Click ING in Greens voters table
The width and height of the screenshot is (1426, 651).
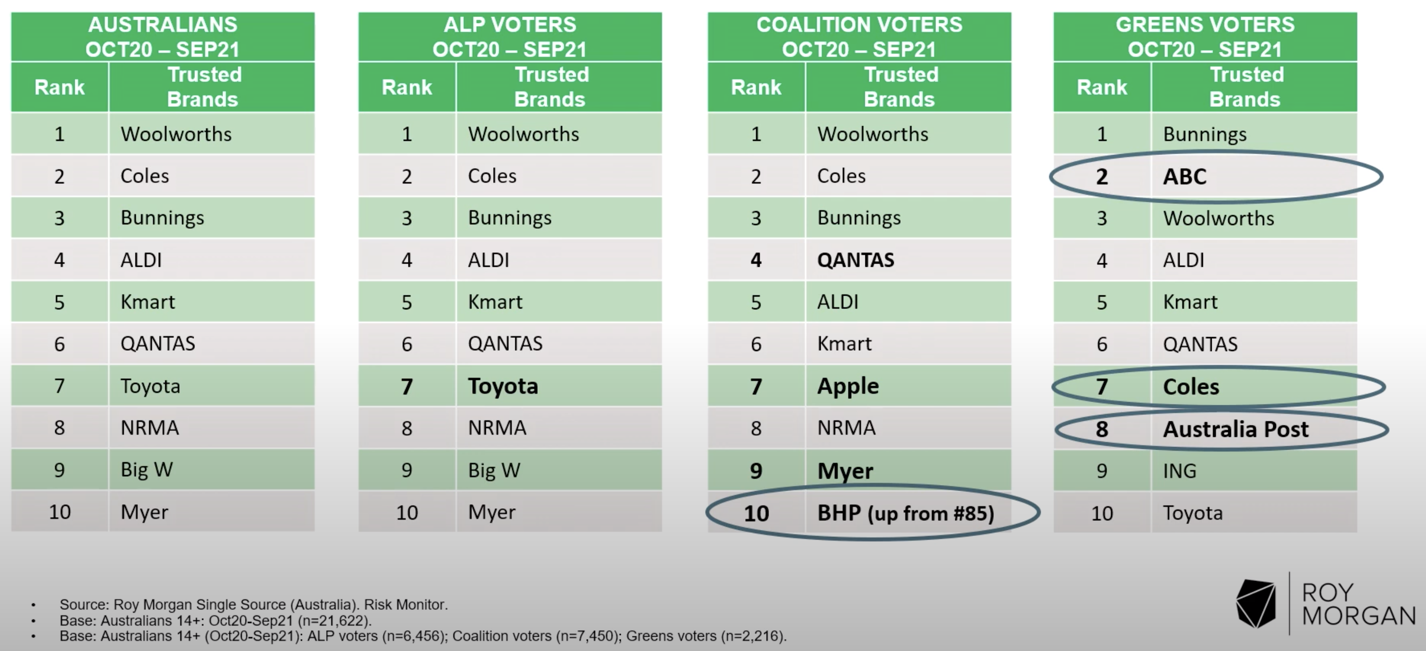1180,471
